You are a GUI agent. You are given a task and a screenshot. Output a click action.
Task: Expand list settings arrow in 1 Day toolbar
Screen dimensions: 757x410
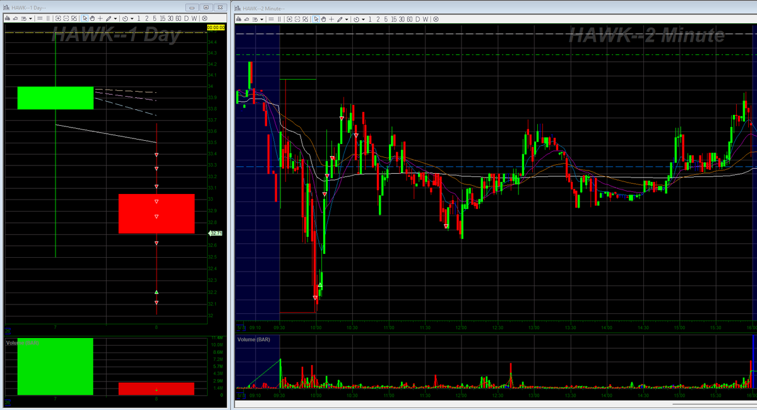pyautogui.click(x=30, y=19)
